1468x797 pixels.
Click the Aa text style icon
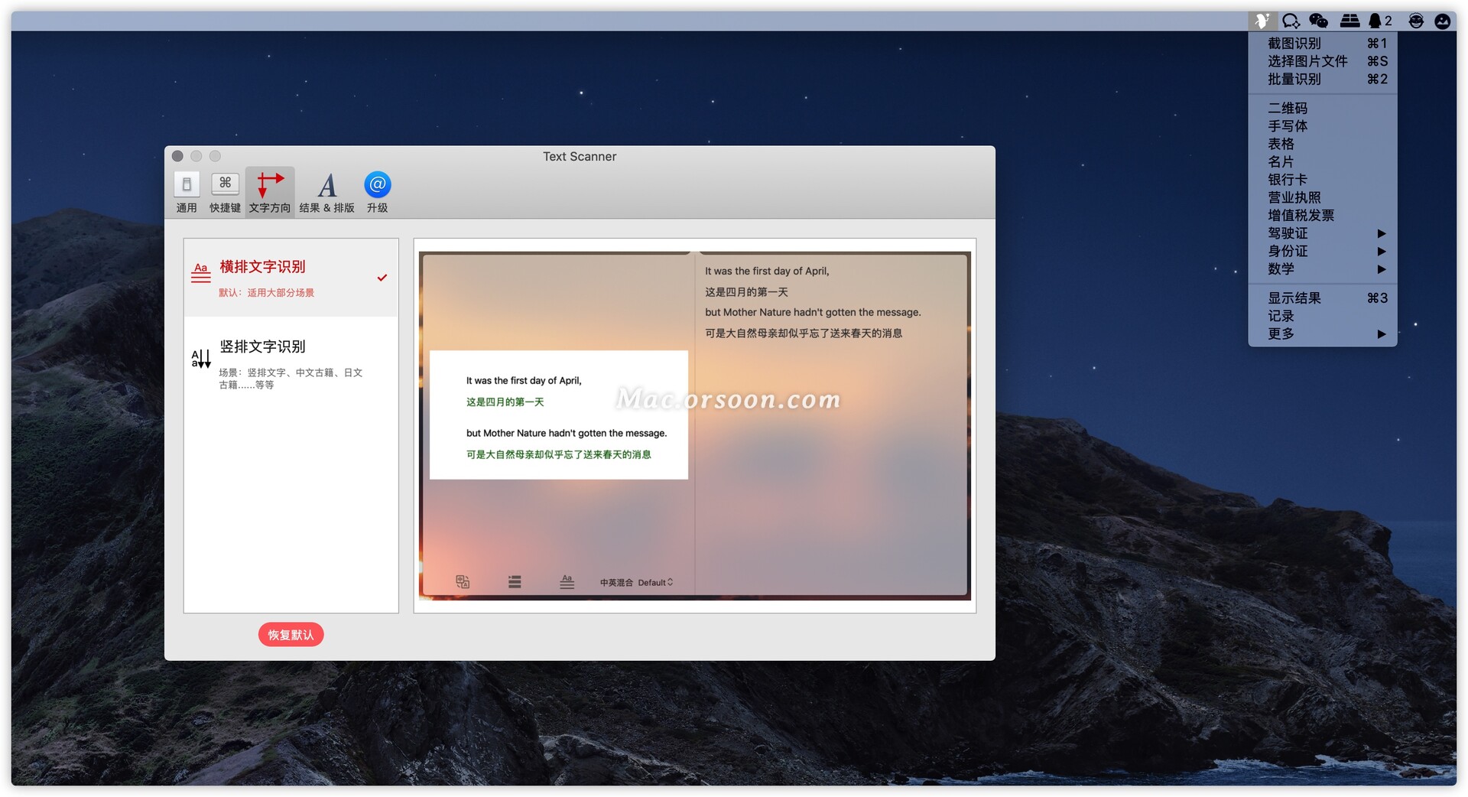(567, 581)
